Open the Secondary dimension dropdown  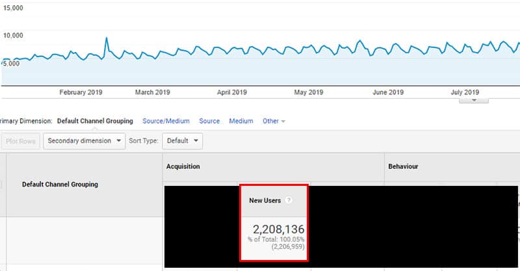pyautogui.click(x=84, y=140)
